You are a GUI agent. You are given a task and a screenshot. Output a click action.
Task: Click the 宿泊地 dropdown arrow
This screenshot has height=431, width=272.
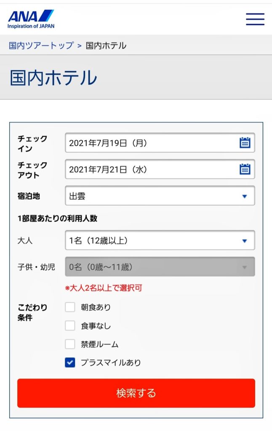click(244, 196)
